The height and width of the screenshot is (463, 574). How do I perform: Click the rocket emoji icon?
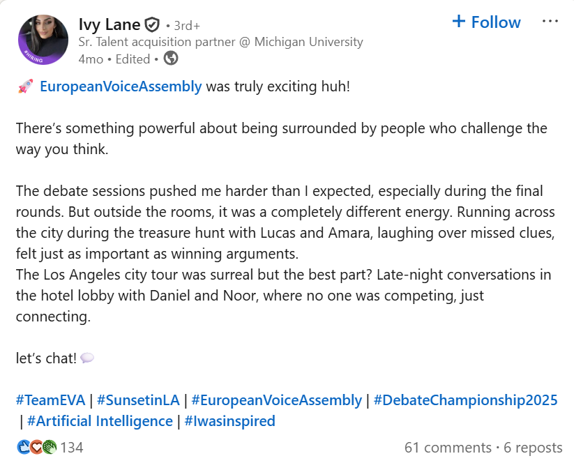tap(24, 87)
